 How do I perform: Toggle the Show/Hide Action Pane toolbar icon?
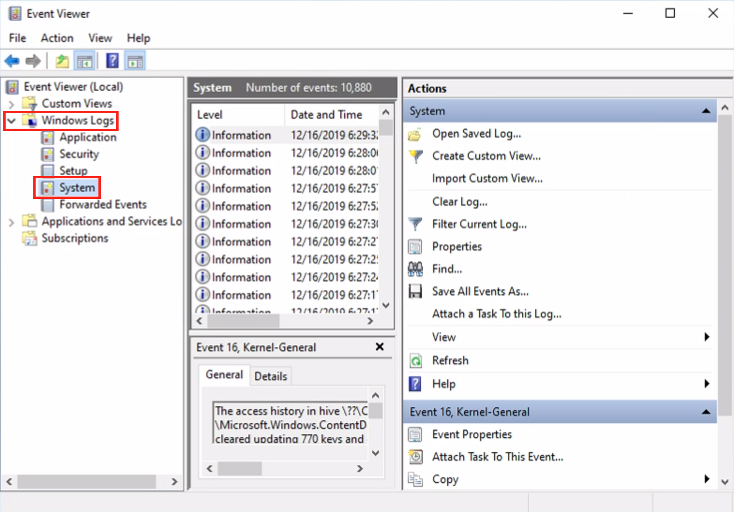135,61
